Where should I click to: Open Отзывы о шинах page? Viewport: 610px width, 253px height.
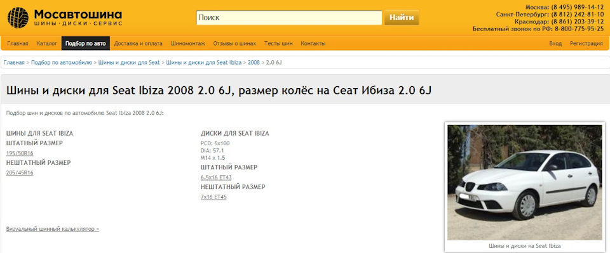234,44
